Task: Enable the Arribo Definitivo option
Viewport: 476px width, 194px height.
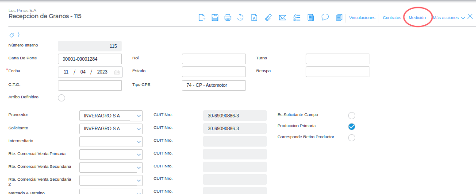Action: coord(61,98)
